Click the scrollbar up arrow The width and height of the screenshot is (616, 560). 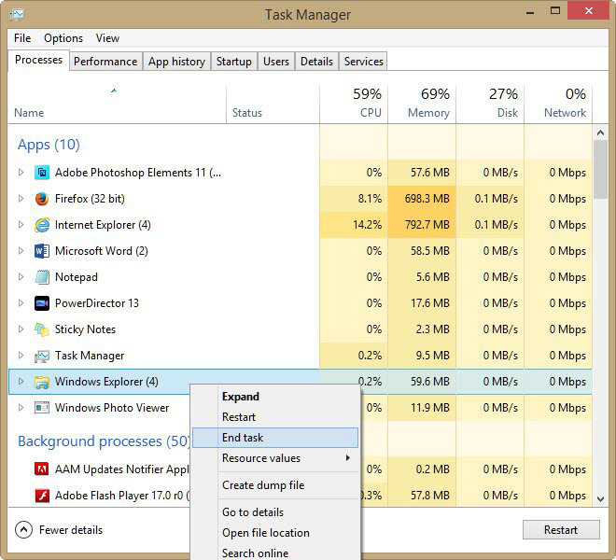point(600,133)
